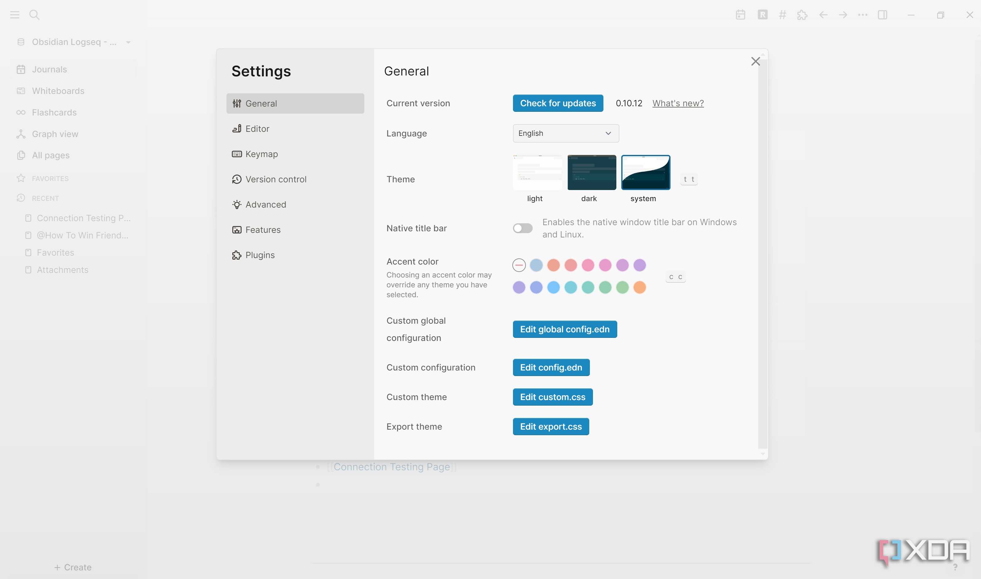Screen dimensions: 981x579
Task: Select the dark theme thumbnail
Action: tap(592, 172)
